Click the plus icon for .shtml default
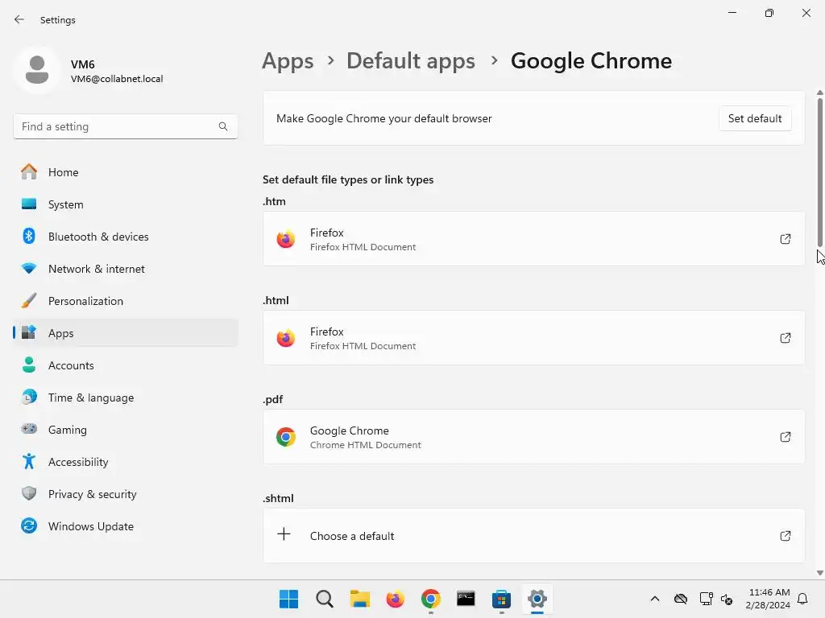This screenshot has width=825, height=618. coord(284,534)
